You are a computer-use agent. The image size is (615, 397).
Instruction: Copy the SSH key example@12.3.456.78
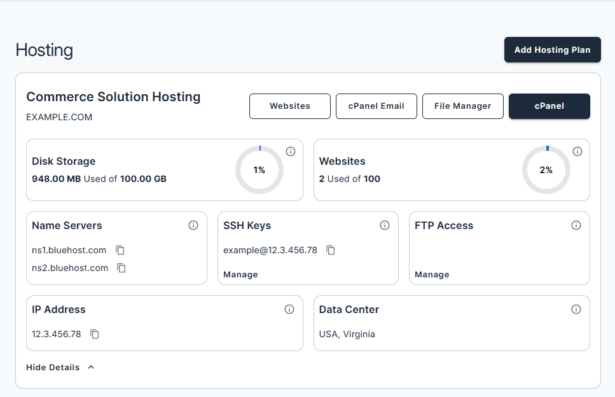click(331, 250)
